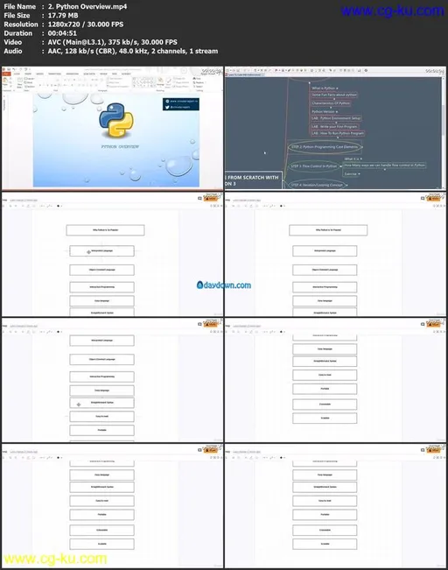Click the orange File tab in PowerPoint
This screenshot has width=448, height=570.
point(6,74)
